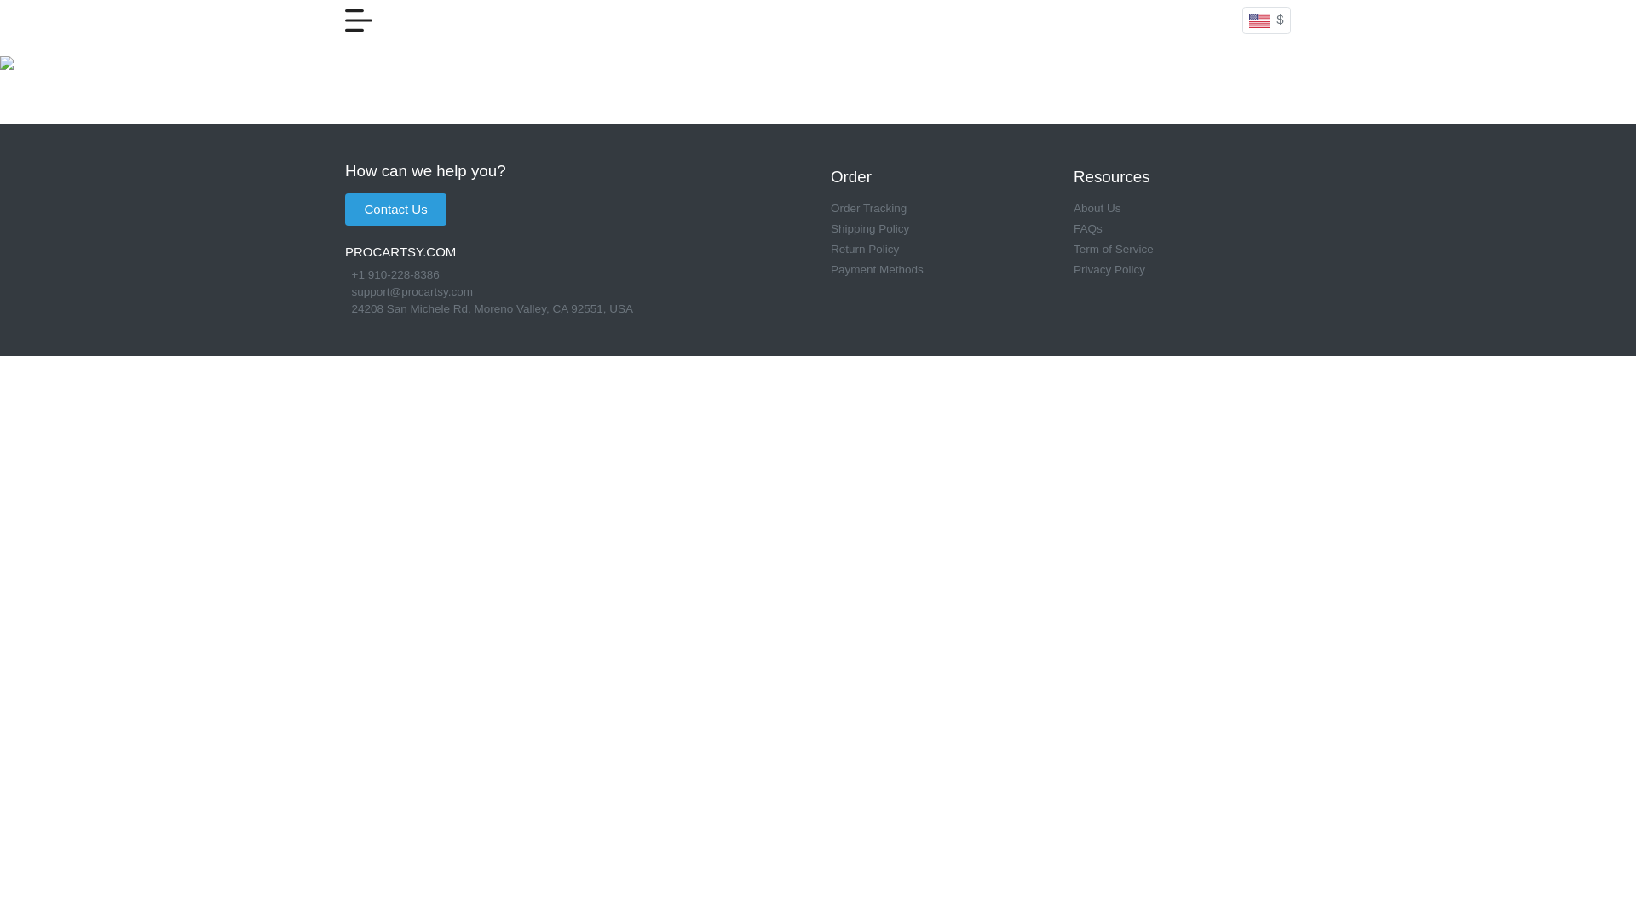Click the support@procartsy.com email address
Image resolution: width=1636 pixels, height=920 pixels.
click(x=412, y=292)
